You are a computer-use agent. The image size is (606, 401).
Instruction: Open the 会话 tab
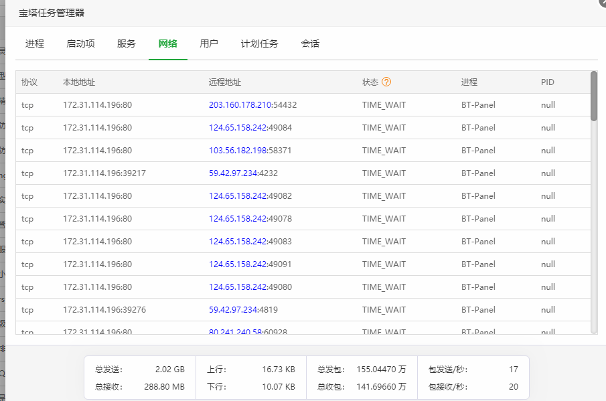[x=310, y=44]
